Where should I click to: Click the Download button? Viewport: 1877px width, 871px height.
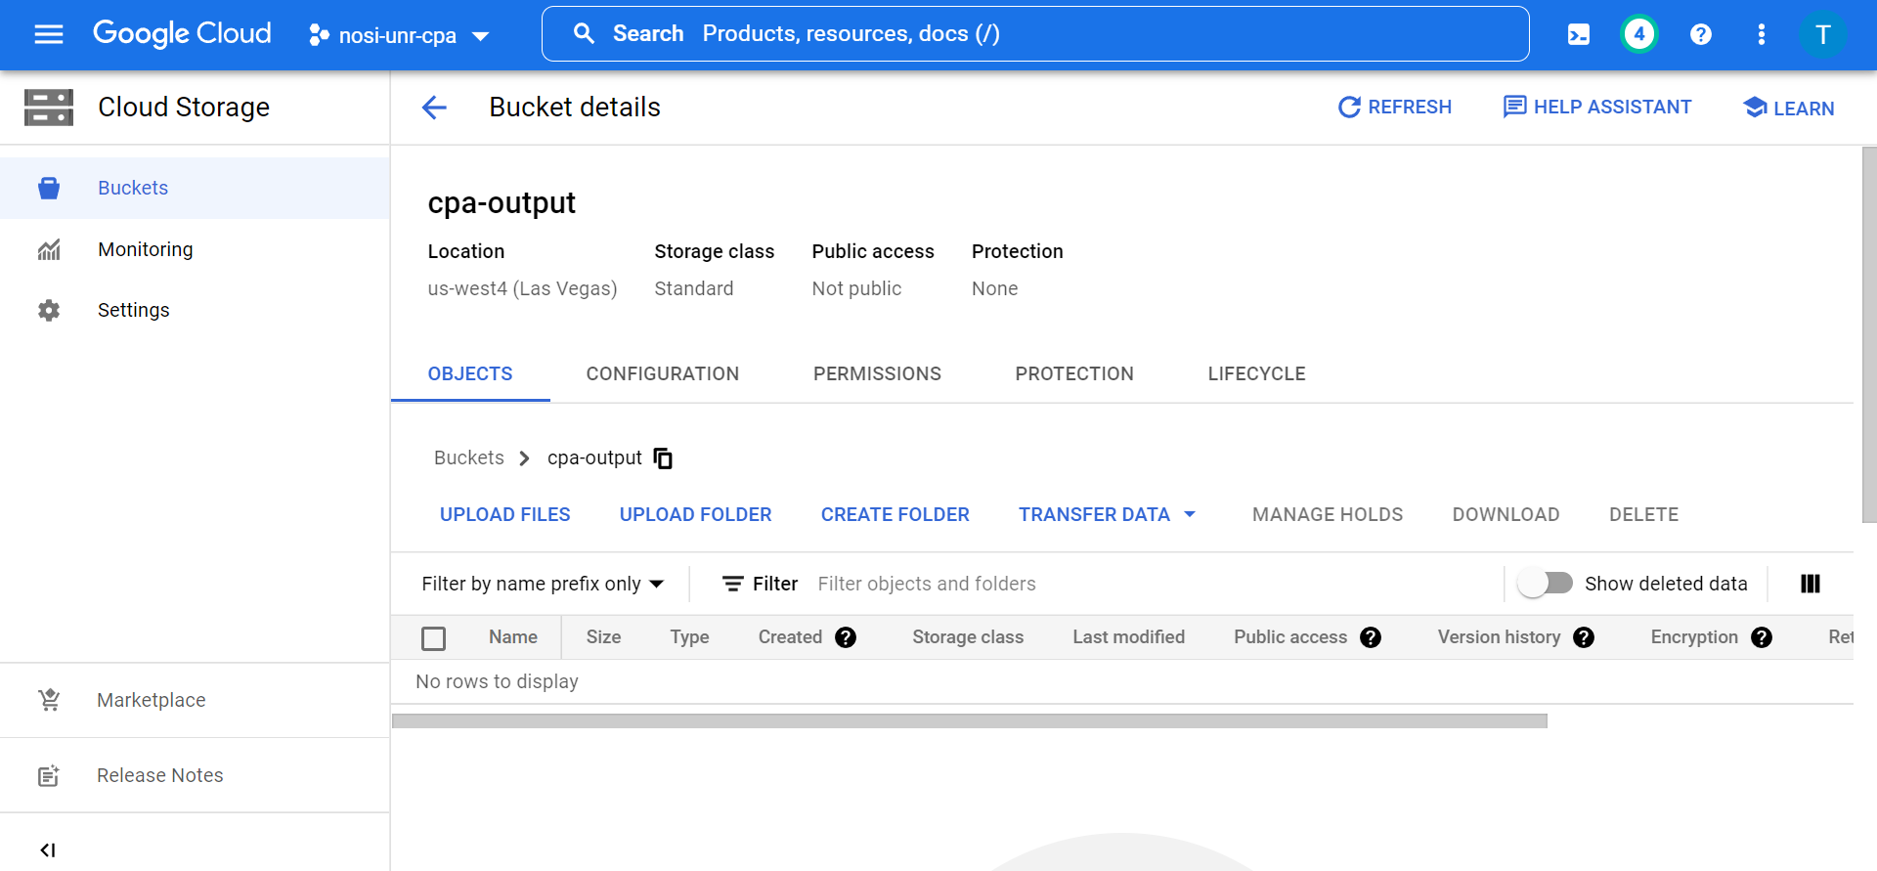tap(1506, 514)
